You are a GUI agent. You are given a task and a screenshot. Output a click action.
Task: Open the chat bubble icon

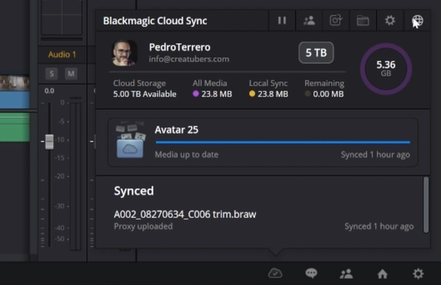tap(311, 273)
